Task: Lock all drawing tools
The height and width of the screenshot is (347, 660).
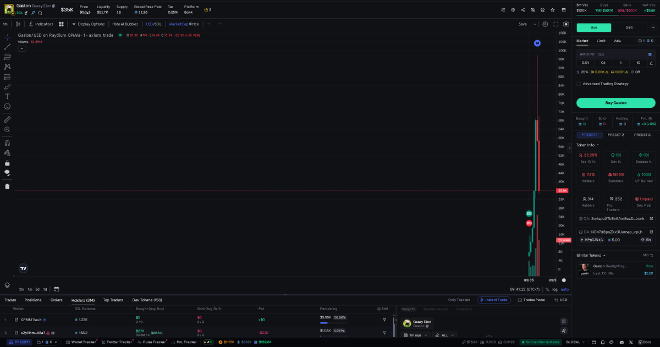Action: [x=7, y=163]
